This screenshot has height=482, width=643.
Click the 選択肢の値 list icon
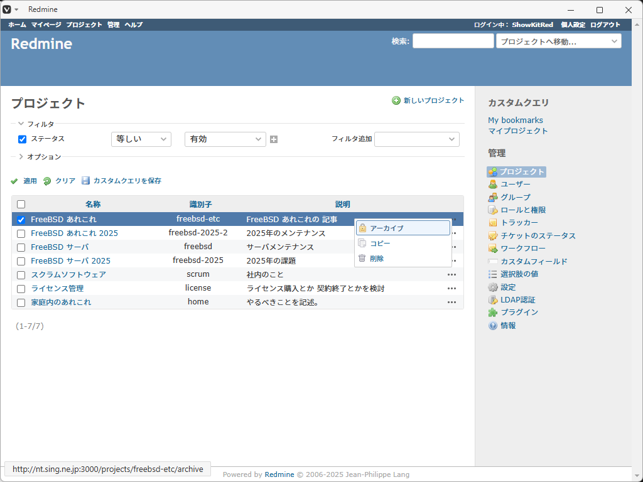point(492,274)
